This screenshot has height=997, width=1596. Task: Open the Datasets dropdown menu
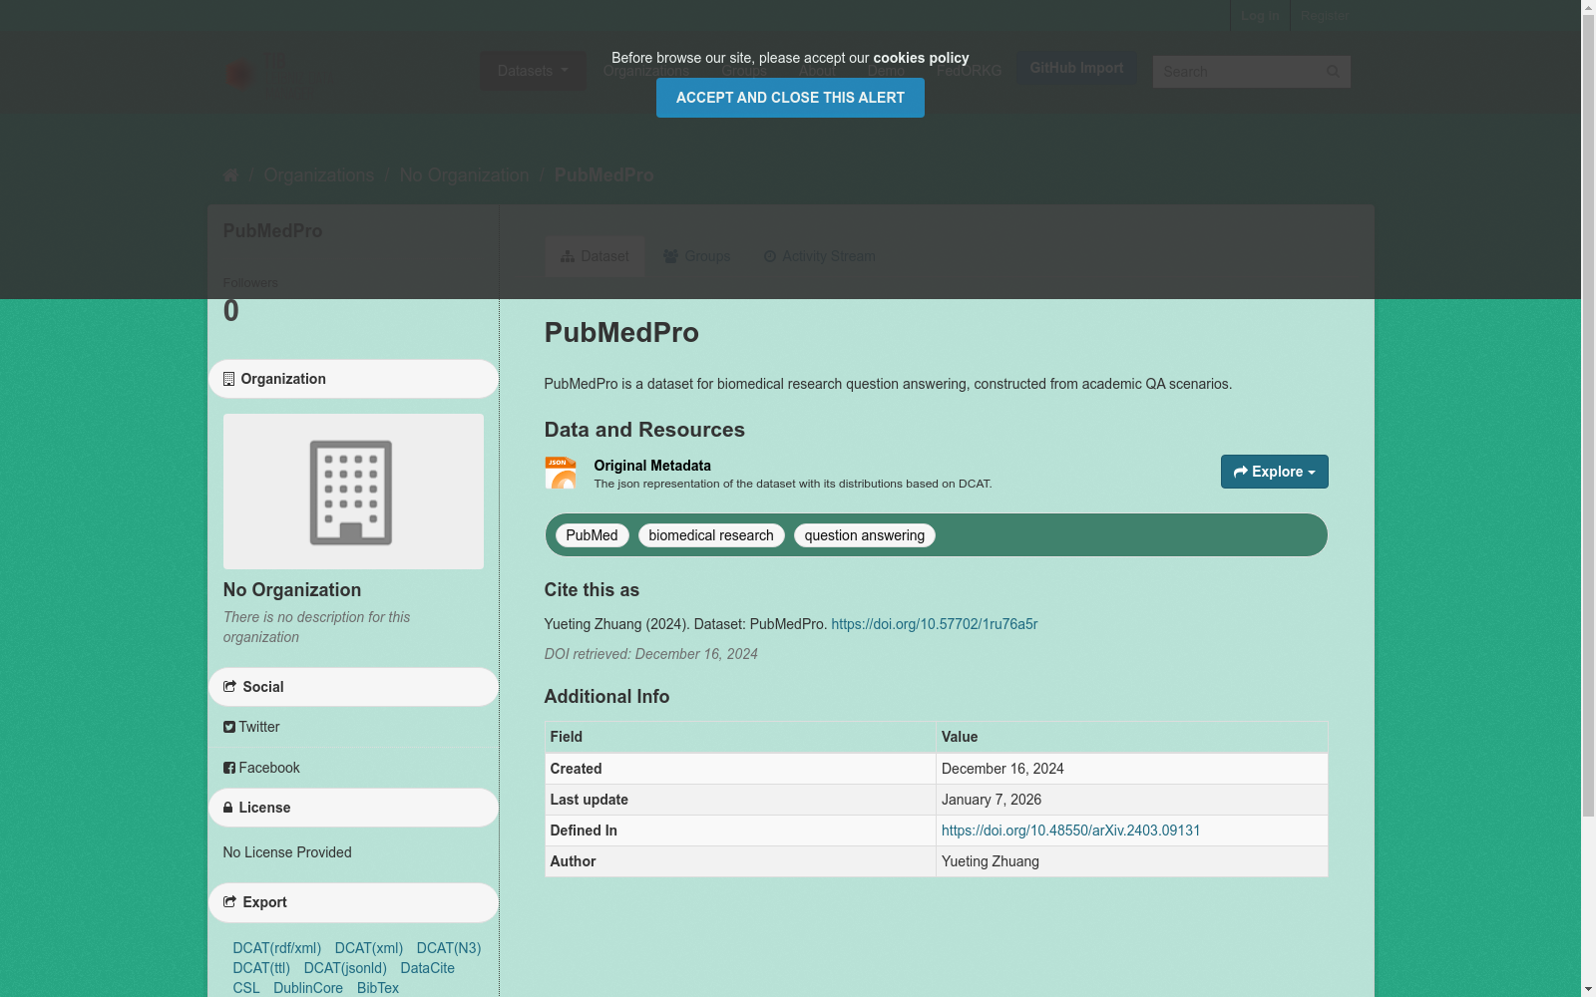(x=533, y=71)
